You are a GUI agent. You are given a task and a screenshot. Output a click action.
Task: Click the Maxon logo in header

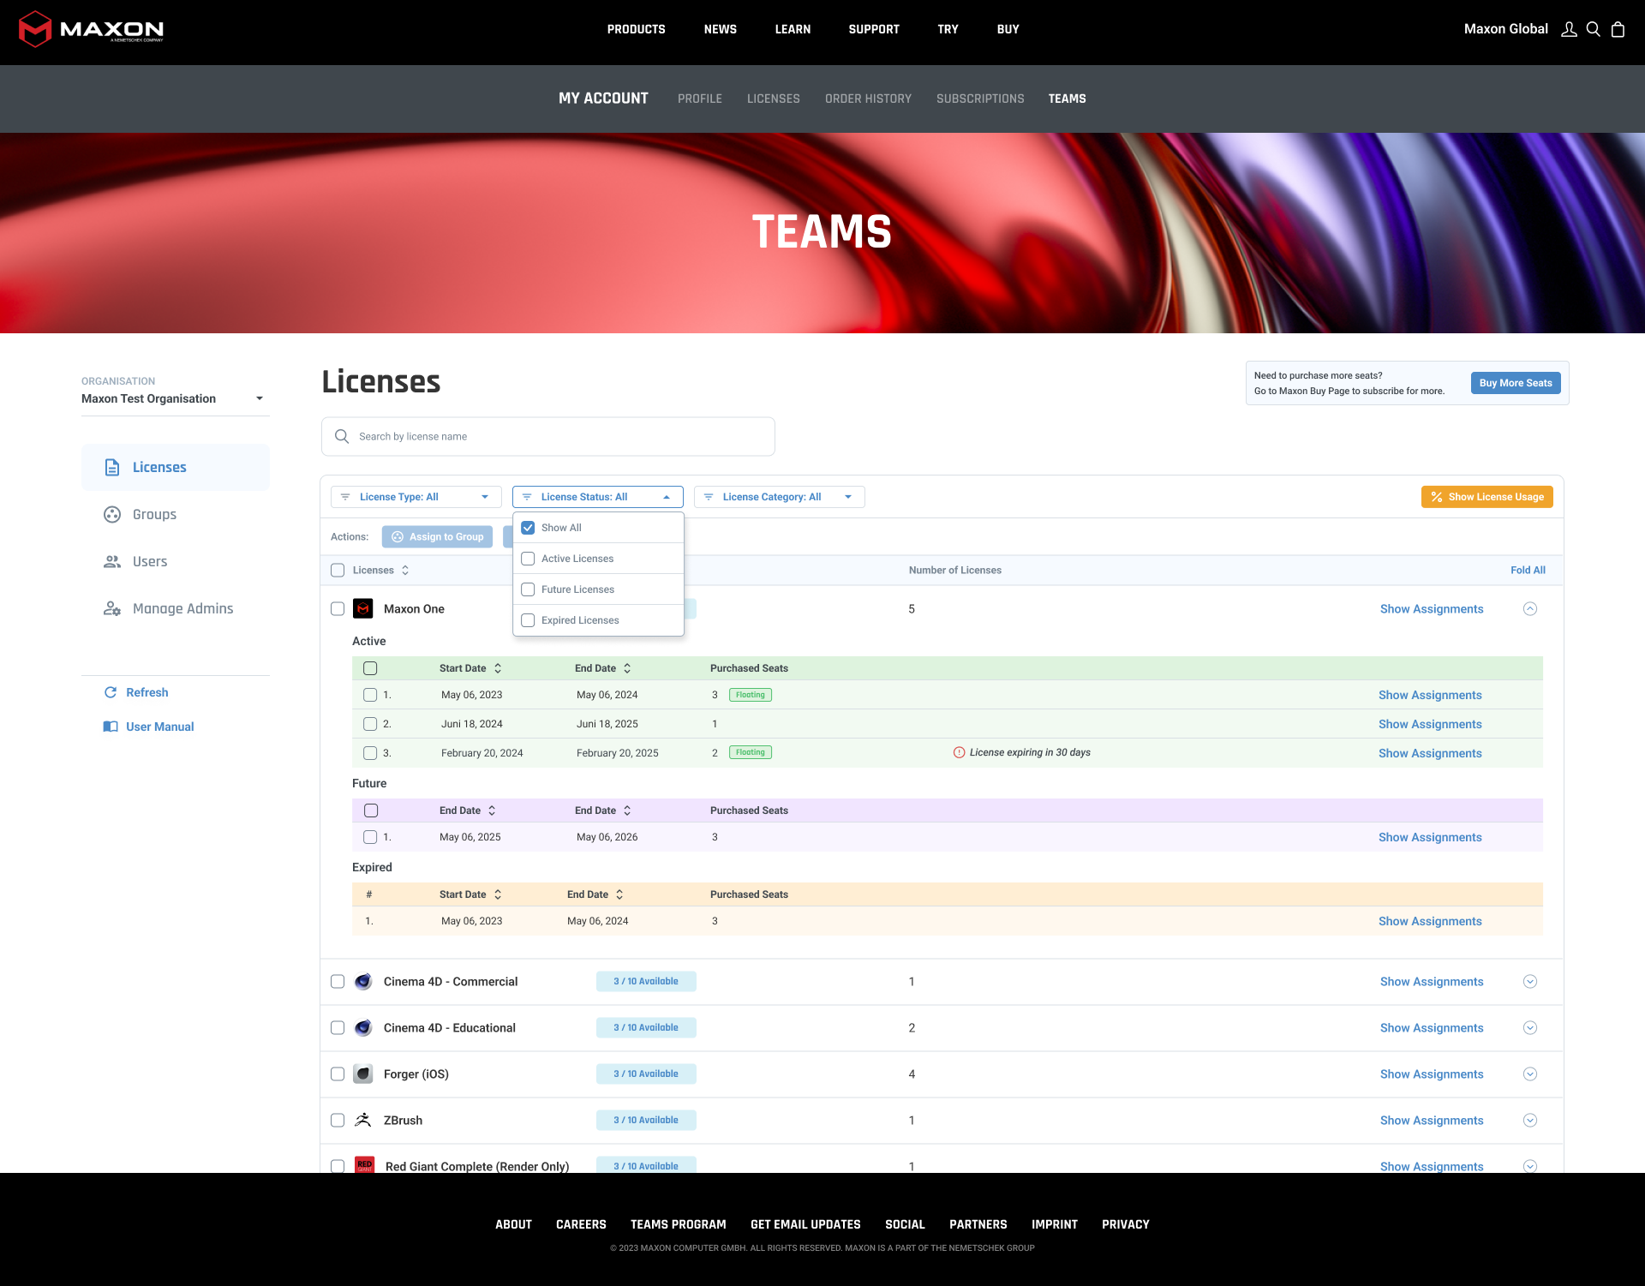pos(91,29)
